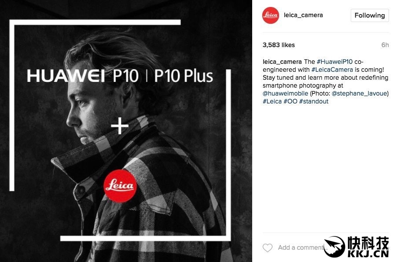Open the #standout hashtag
This screenshot has height=262, width=393.
314,102
